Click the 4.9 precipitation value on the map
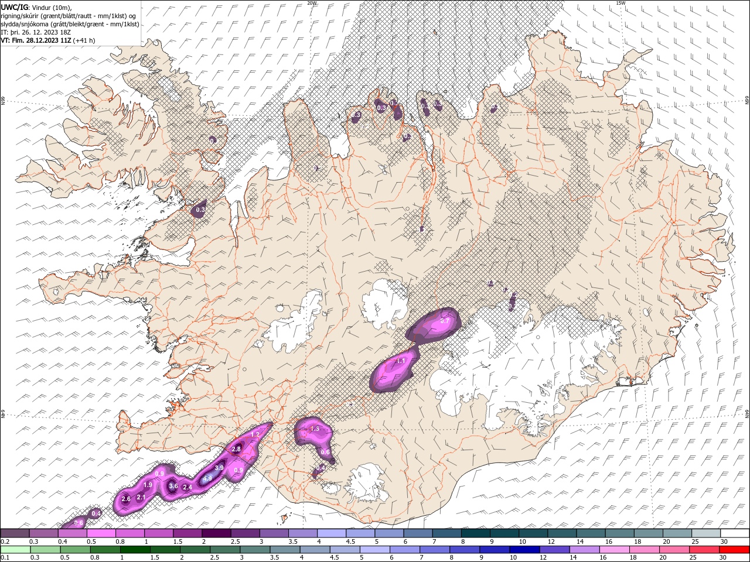Screen dimensions: 750x562 207,478
